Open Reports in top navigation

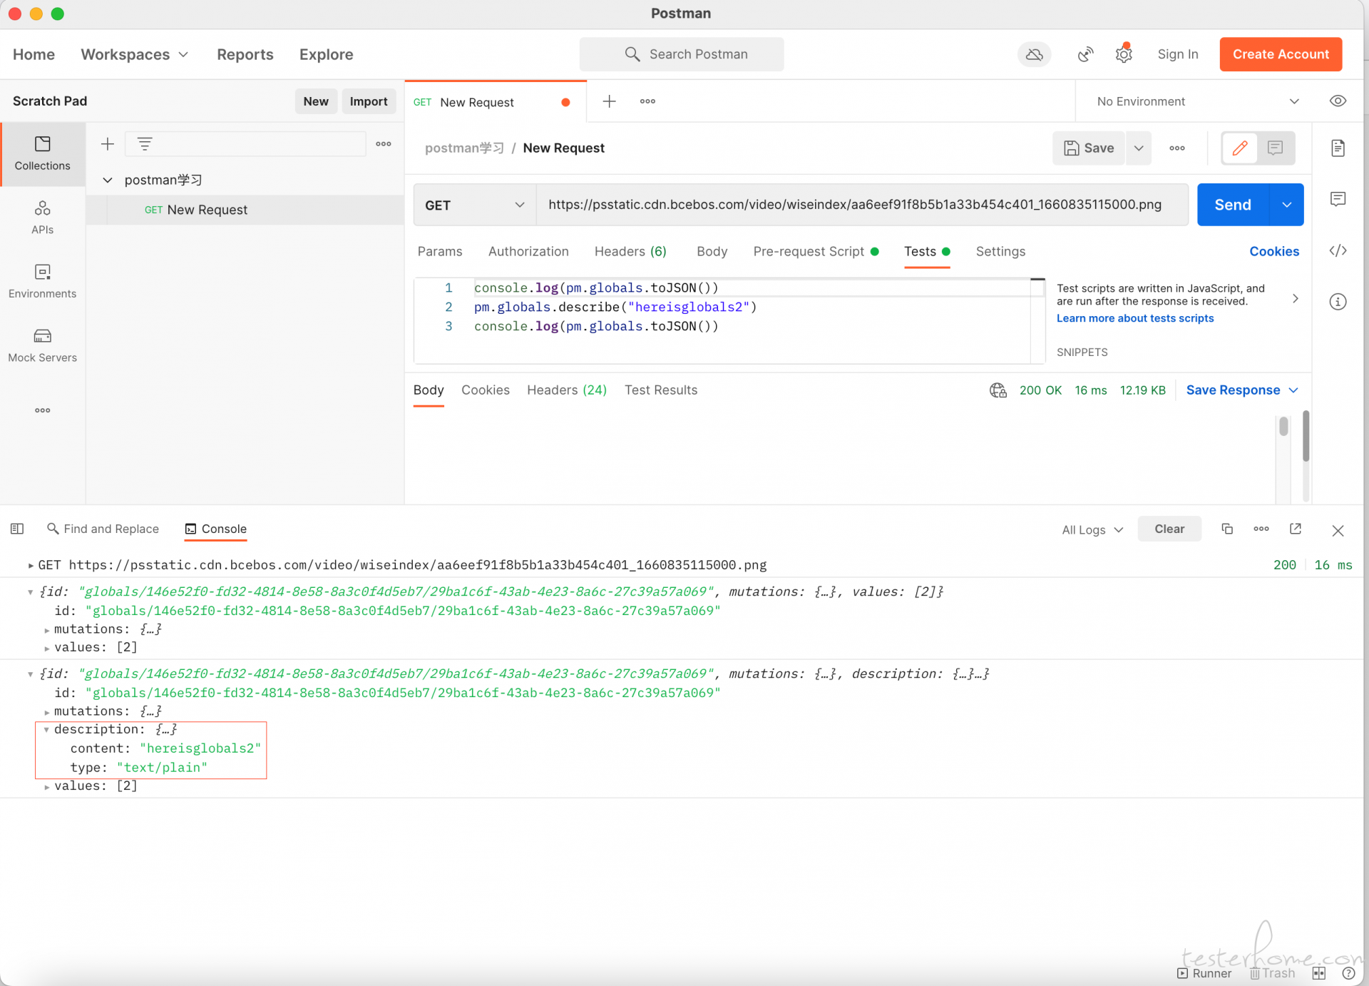(245, 54)
